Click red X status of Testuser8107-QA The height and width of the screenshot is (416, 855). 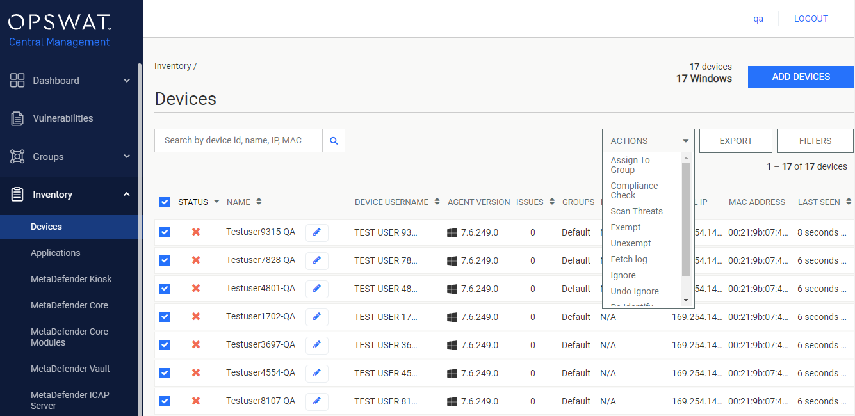(x=196, y=401)
